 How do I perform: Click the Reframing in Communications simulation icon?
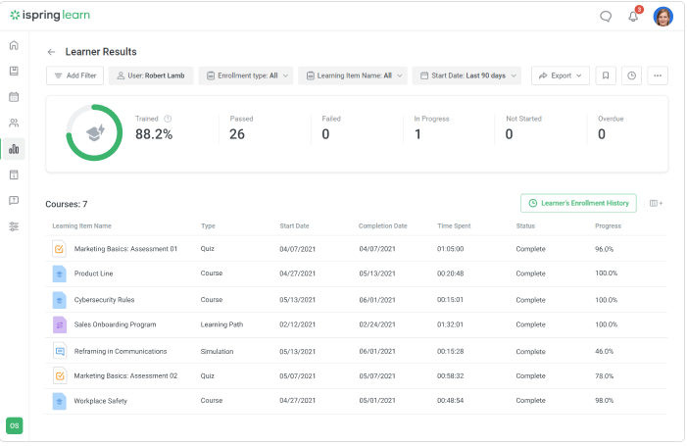[59, 351]
